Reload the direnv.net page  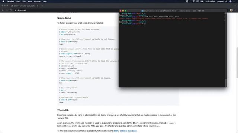pyautogui.click(x=11, y=10)
